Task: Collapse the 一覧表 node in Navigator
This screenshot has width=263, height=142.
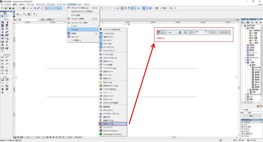Action: 245,62
